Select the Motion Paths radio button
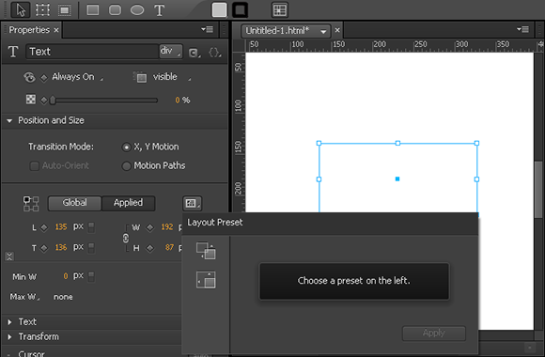The height and width of the screenshot is (357, 545). click(127, 166)
